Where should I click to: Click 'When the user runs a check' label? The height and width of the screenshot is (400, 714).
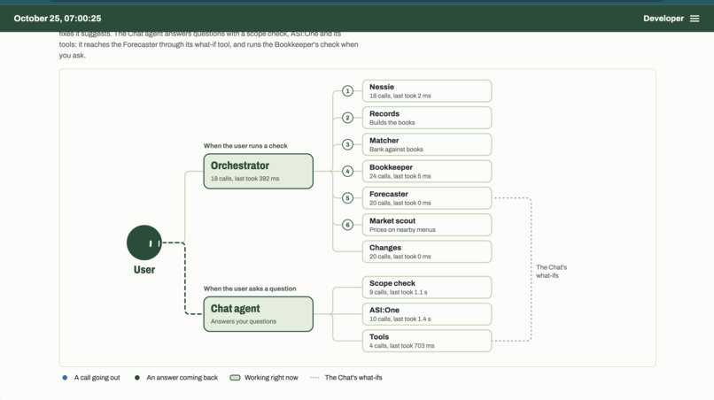click(245, 146)
